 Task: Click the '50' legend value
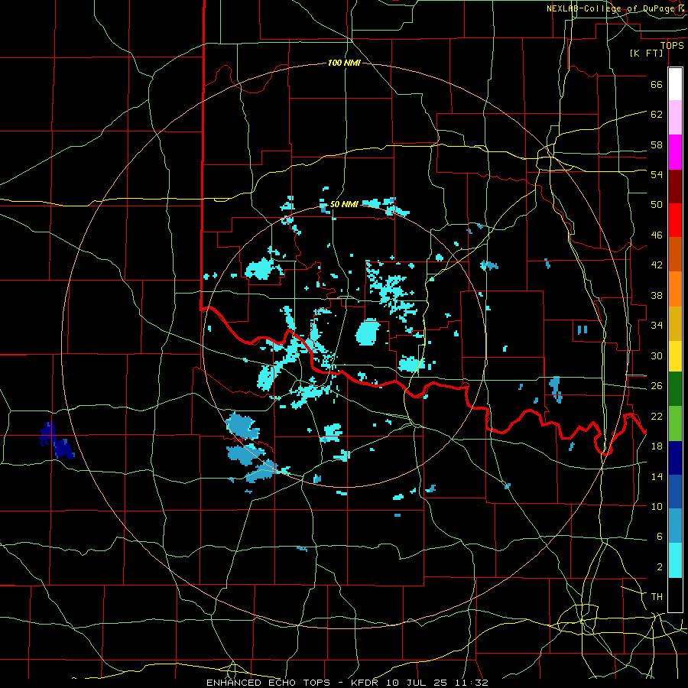(657, 204)
